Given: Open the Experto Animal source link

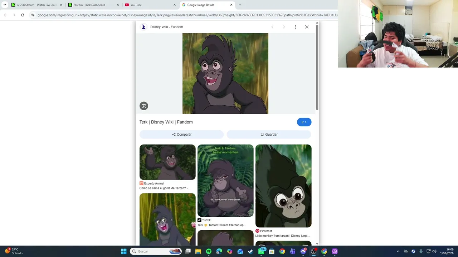Looking at the screenshot, I should 152,183.
